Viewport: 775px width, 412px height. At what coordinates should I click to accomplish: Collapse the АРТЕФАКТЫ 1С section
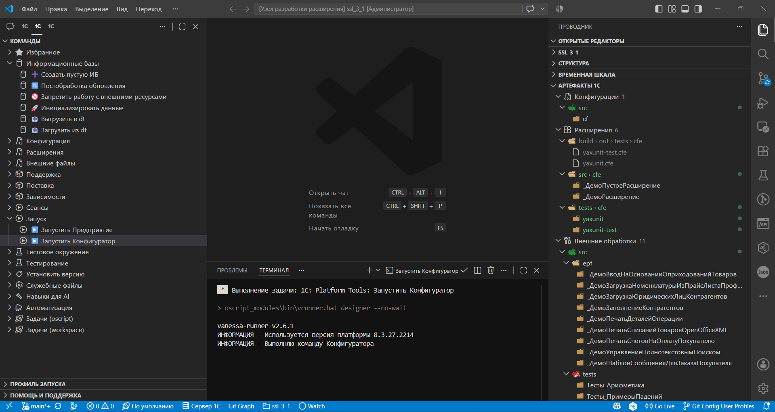pos(650,86)
